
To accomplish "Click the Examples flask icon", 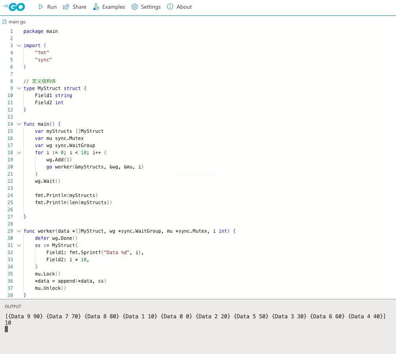I will pyautogui.click(x=96, y=7).
